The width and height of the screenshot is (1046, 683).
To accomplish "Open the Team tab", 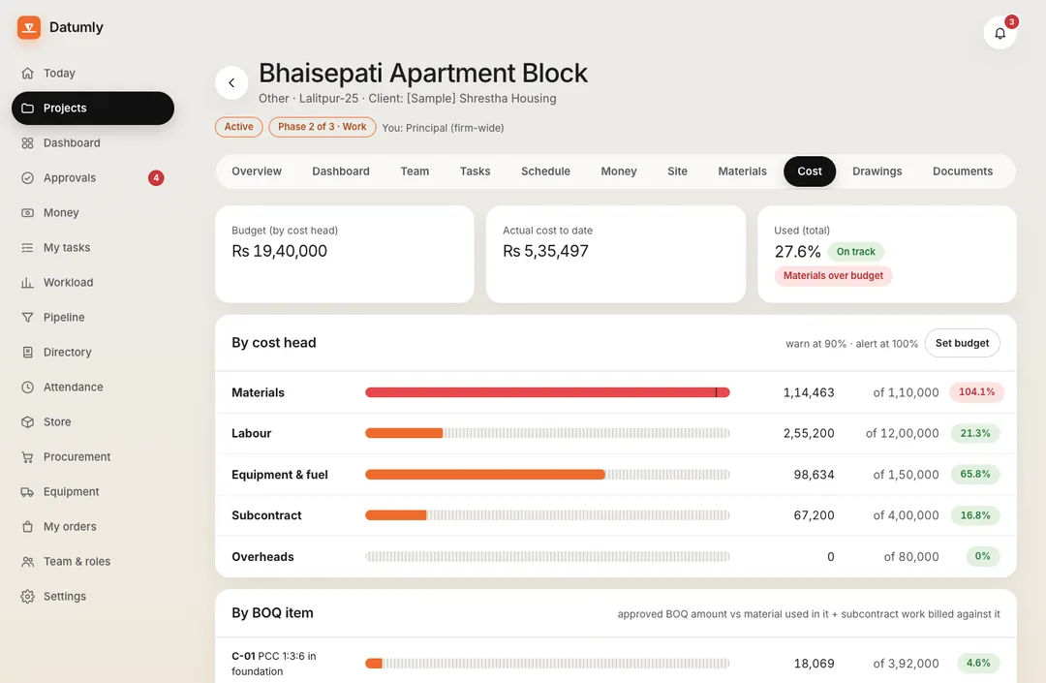I will [x=415, y=171].
